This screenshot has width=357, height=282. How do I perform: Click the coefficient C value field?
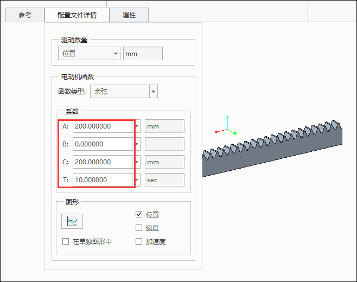(x=102, y=162)
